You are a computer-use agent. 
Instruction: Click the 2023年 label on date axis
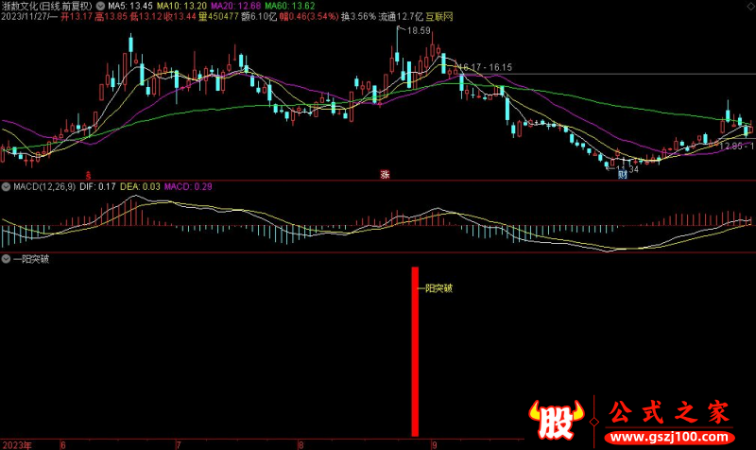(x=15, y=443)
